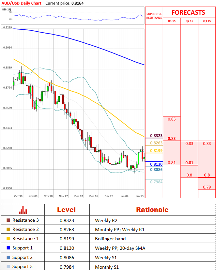Click the 0.8263 cell in Level column
The height and width of the screenshot is (270, 216).
click(x=67, y=230)
